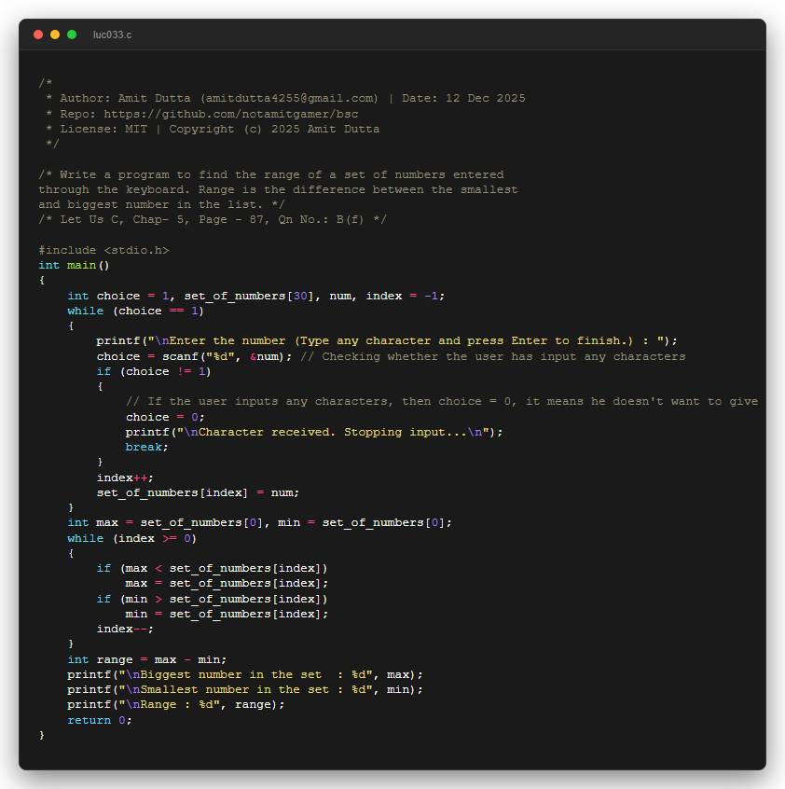Click 'max = set_of_numbers[index];' assignment
The width and height of the screenshot is (785, 789).
tap(227, 584)
